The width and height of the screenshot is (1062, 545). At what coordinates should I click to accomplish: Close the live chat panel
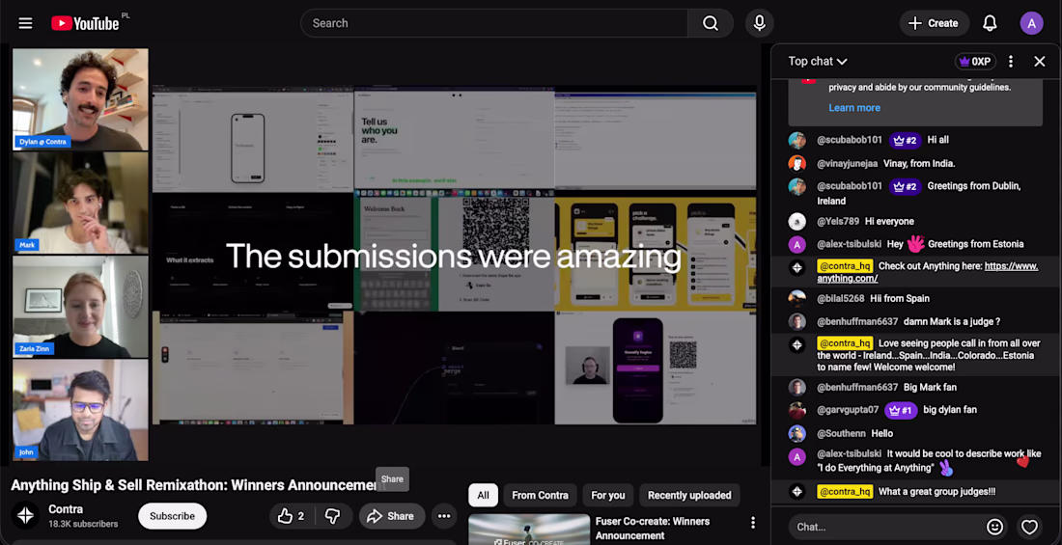tap(1040, 62)
